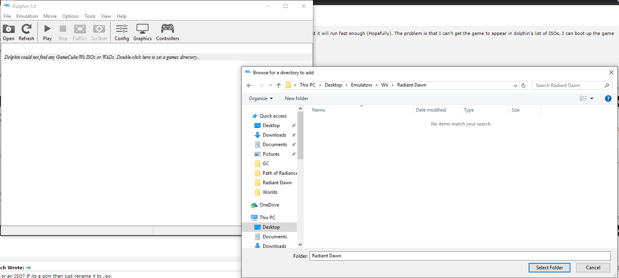Go forward in the browse dialog
The image size is (619, 278).
coord(261,85)
